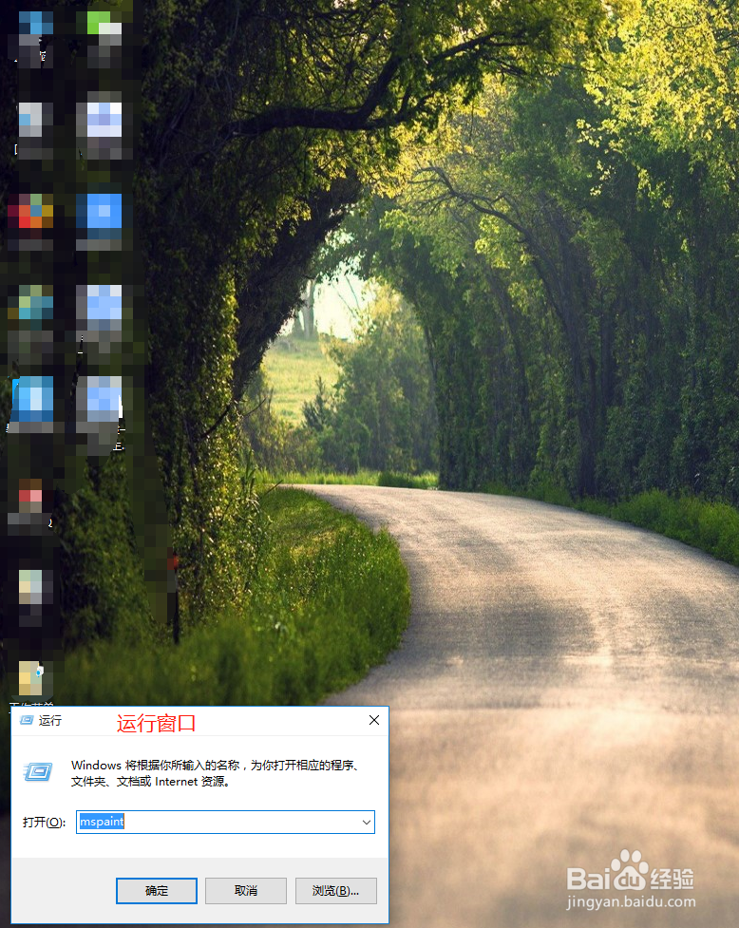Click the 运行 dialog title text
739x928 pixels.
[x=50, y=720]
